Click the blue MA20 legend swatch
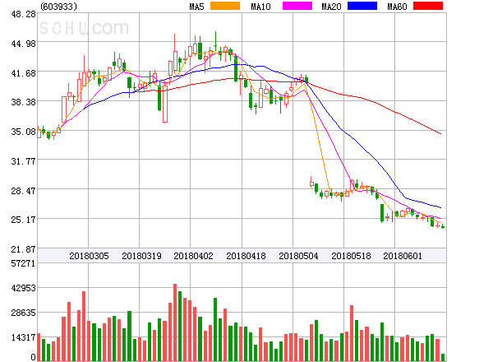 (x=362, y=6)
